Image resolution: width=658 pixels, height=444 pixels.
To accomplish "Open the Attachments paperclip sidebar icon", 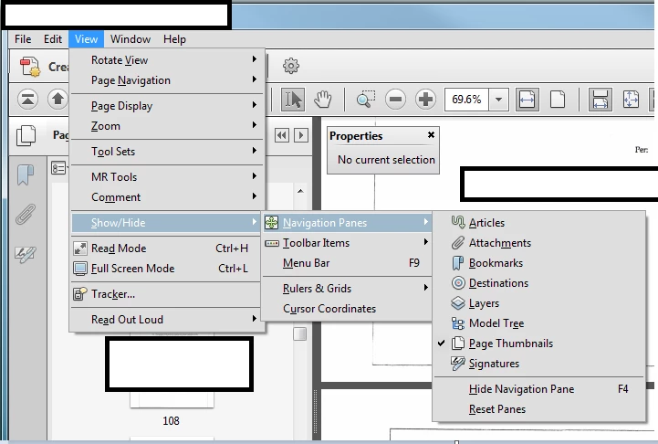I will point(26,214).
